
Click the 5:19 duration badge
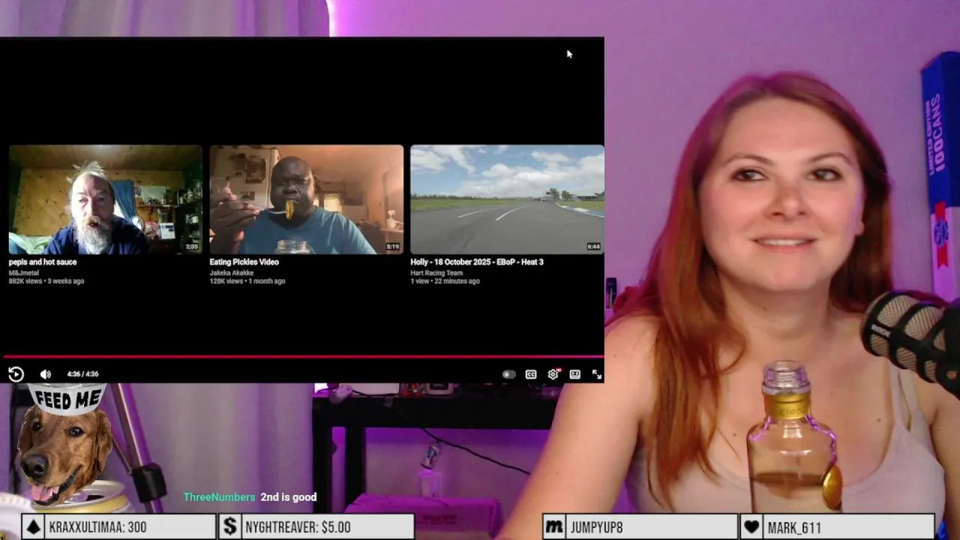(x=393, y=247)
